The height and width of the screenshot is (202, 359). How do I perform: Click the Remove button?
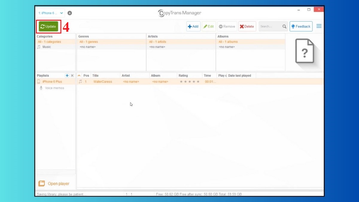[227, 26]
